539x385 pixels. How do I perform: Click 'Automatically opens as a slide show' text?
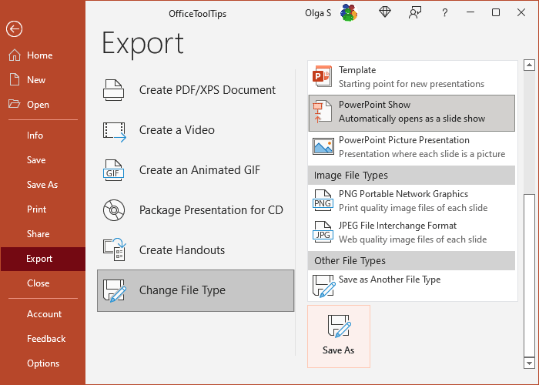[x=412, y=119]
